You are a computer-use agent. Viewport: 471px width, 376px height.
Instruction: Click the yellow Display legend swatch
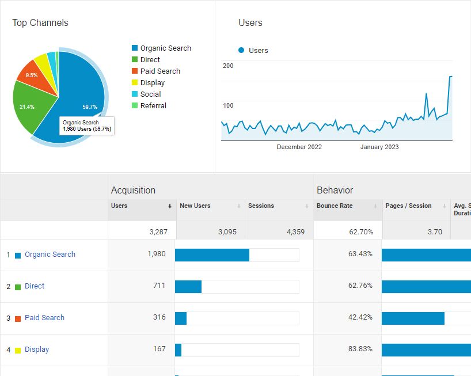(135, 83)
